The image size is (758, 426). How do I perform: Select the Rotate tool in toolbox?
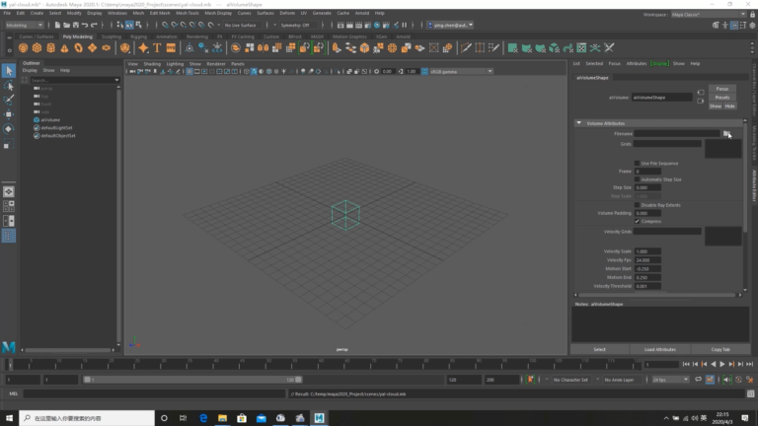point(8,129)
